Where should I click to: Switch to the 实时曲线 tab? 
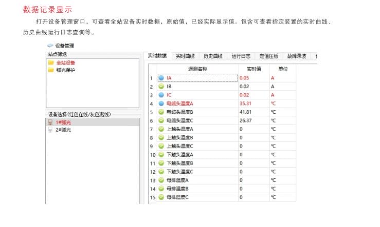185,56
